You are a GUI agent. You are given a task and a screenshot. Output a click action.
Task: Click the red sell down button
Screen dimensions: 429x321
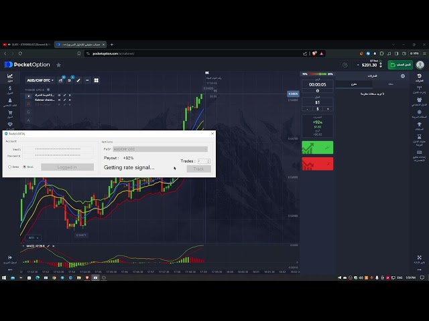(317, 164)
